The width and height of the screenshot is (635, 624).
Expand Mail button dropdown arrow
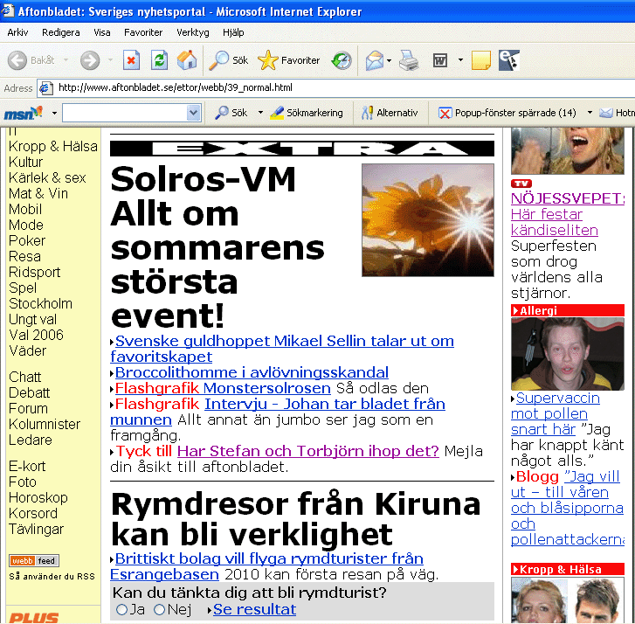click(x=390, y=61)
